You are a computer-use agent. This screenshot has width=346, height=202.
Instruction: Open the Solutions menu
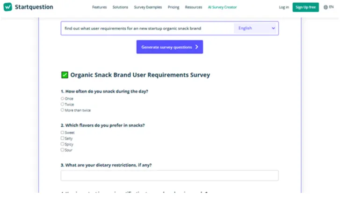pos(120,7)
